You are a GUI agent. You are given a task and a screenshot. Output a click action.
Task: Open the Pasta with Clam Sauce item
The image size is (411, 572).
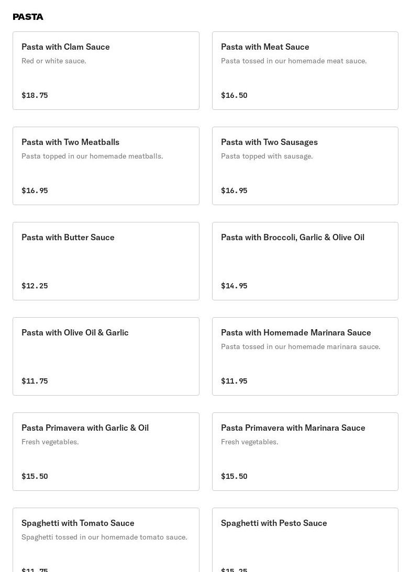coord(106,71)
